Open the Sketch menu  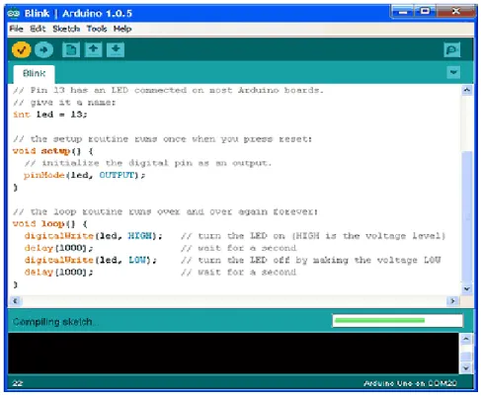66,29
